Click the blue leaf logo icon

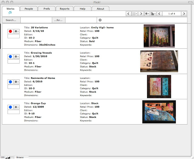(x=10, y=13)
